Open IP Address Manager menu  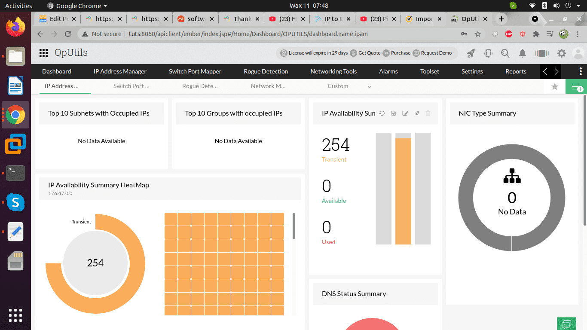(120, 71)
